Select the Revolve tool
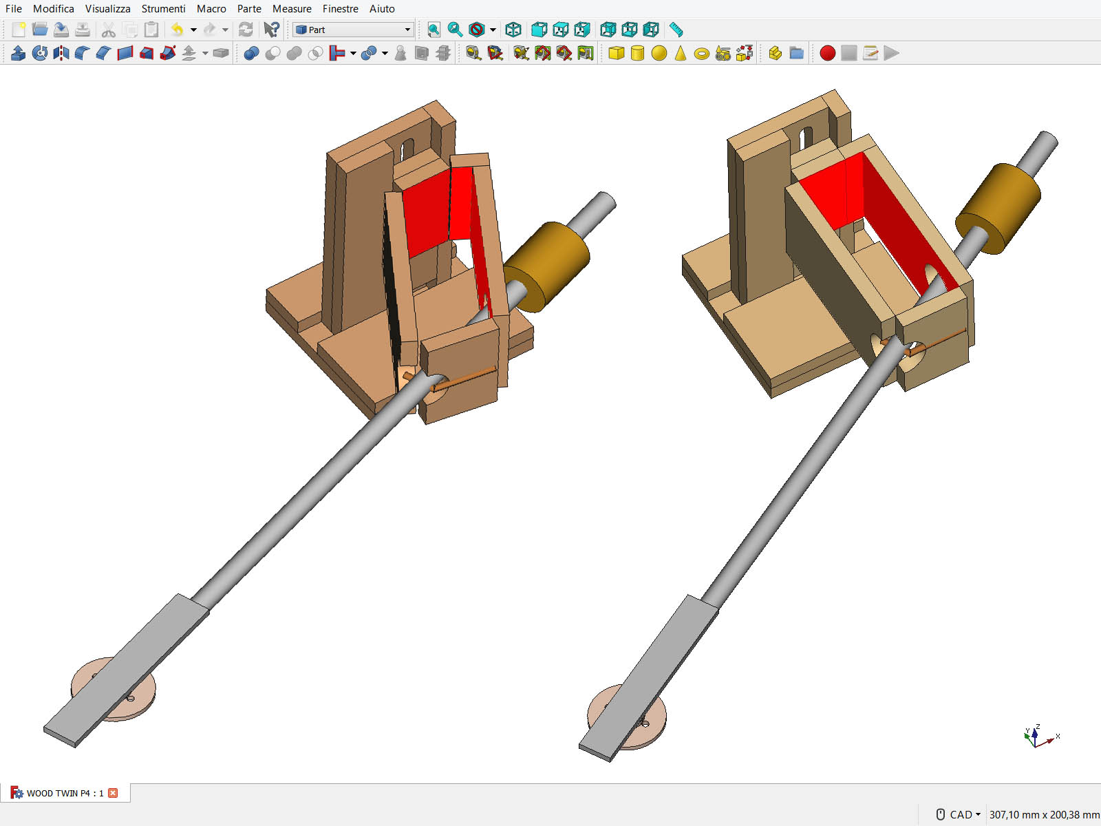This screenshot has height=826, width=1101. pyautogui.click(x=40, y=53)
